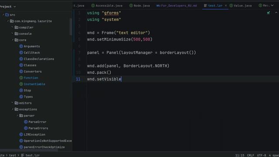Screen dimensions: 279x157
Task: Click the Stop class icon
Action: click(x=21, y=90)
